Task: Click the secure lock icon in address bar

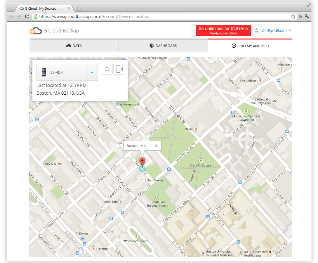Action: pos(36,16)
